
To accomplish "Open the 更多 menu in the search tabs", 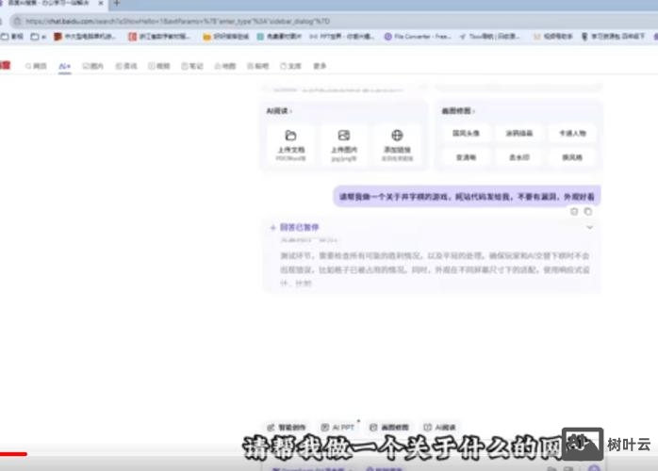I will click(320, 66).
